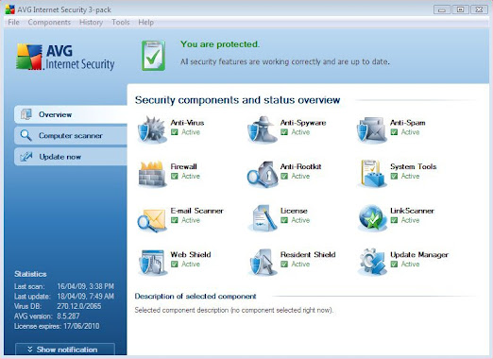Select the LinkScanner globe icon

pos(372,217)
